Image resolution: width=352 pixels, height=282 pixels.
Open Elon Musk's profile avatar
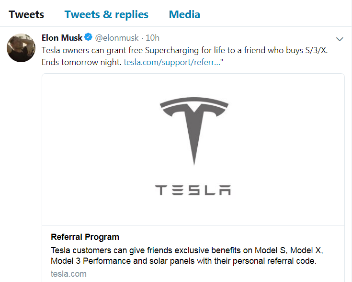point(21,48)
